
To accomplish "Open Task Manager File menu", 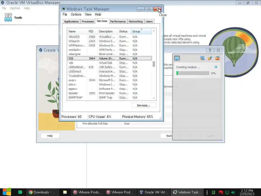I will (x=65, y=15).
